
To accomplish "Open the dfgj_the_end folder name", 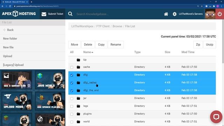I will click(x=91, y=90).
